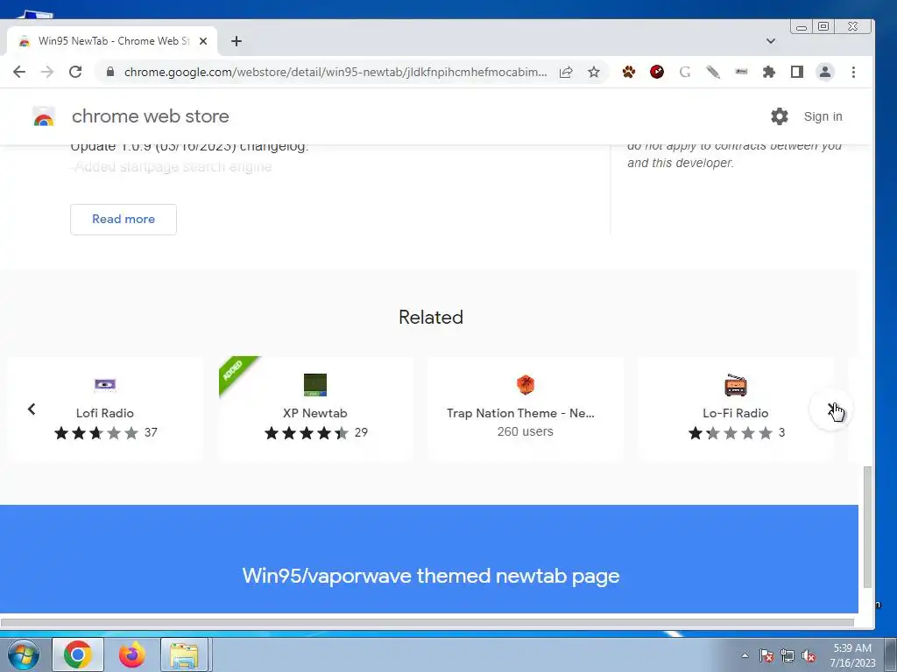Click the grey G extension icon

click(x=685, y=72)
